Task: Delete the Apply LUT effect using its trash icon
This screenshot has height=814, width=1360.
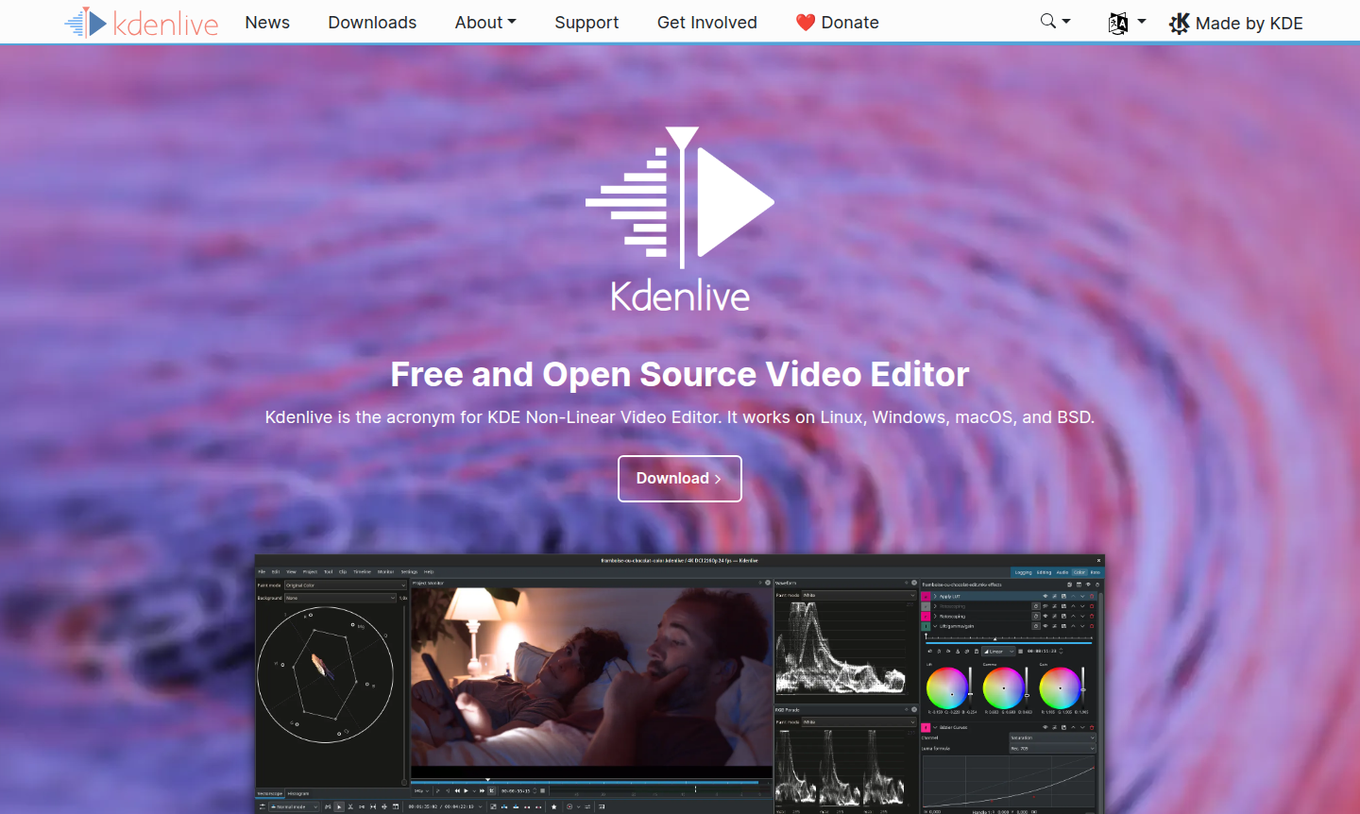Action: 1092,597
